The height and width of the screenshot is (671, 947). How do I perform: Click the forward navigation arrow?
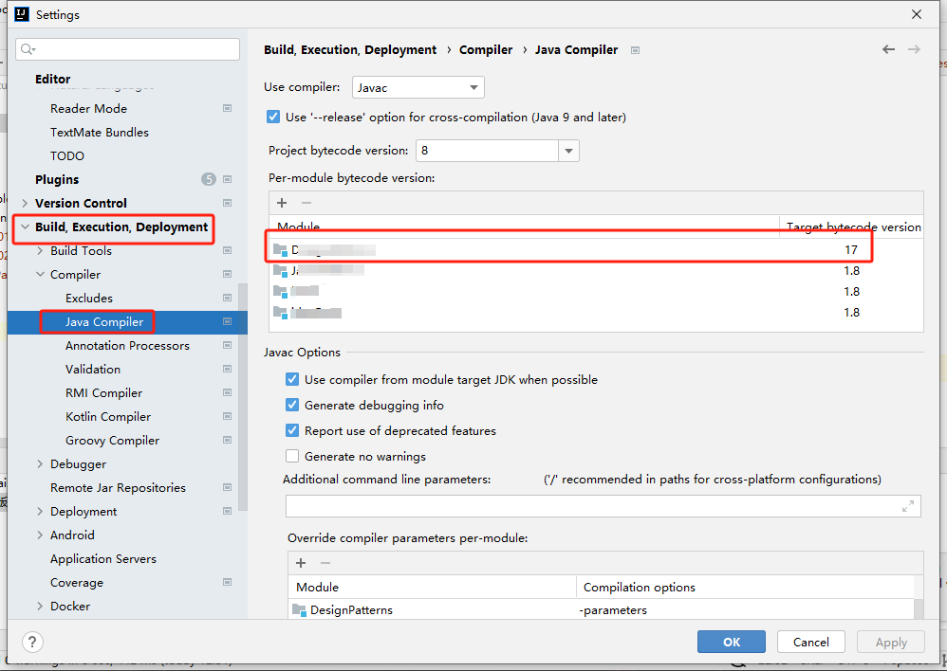coord(914,49)
